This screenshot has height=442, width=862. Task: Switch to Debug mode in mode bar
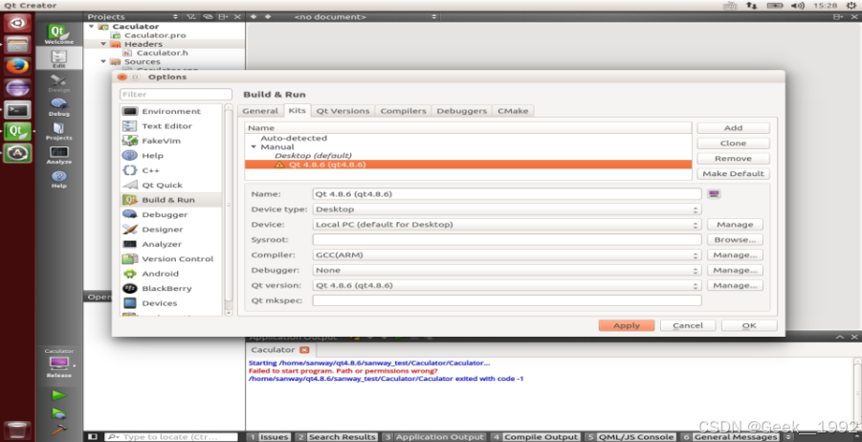point(58,106)
